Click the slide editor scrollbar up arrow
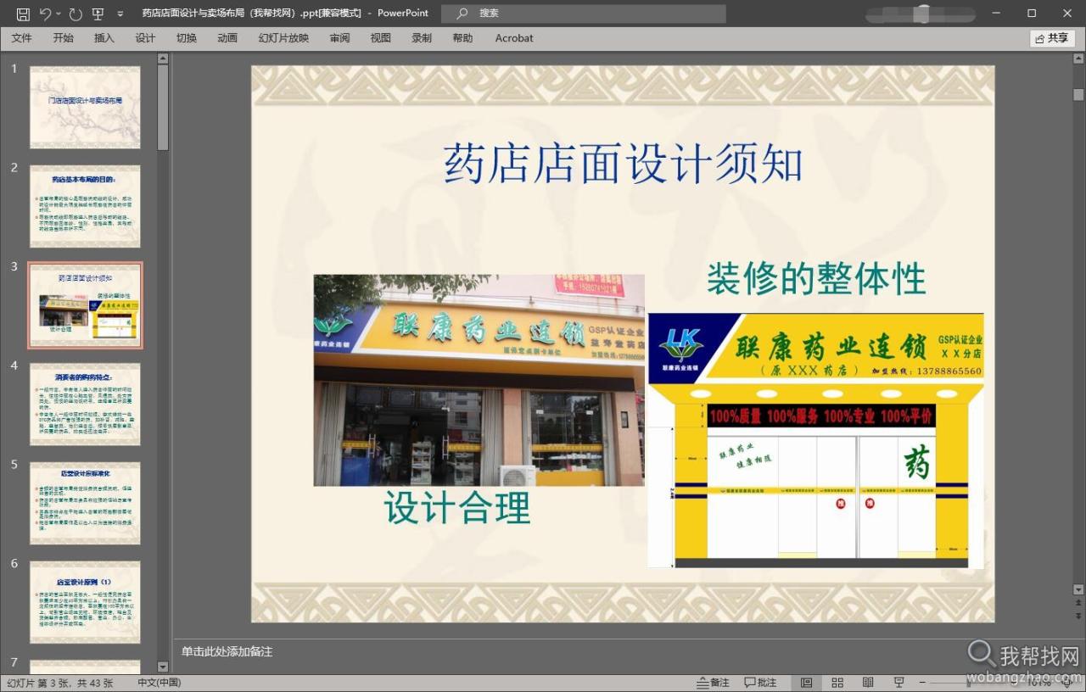 1078,59
